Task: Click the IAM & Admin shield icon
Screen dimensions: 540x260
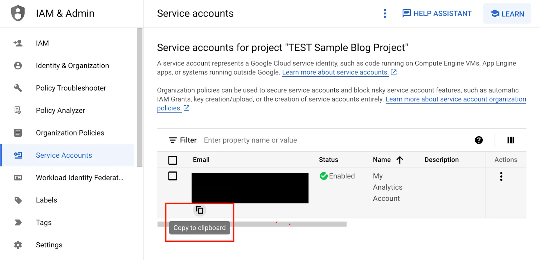Action: point(18,13)
